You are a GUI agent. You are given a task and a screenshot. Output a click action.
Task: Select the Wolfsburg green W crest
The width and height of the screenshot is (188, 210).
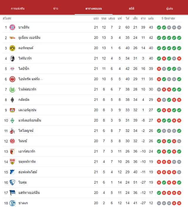click(x=12, y=89)
